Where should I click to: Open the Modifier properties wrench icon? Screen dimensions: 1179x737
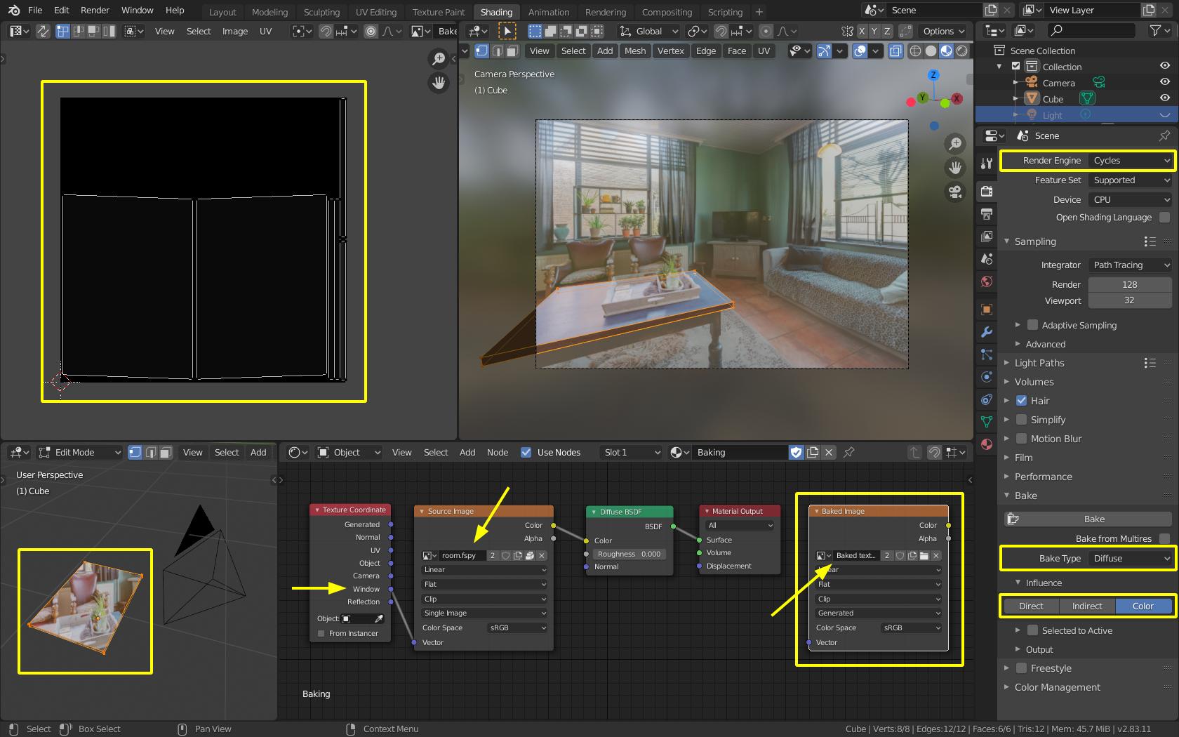(986, 332)
